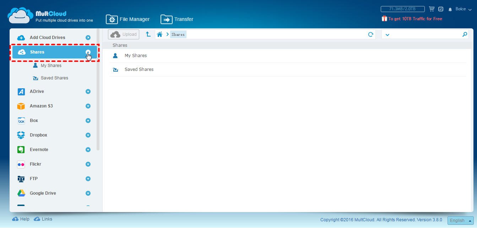Open the Transfer panel

177,19
